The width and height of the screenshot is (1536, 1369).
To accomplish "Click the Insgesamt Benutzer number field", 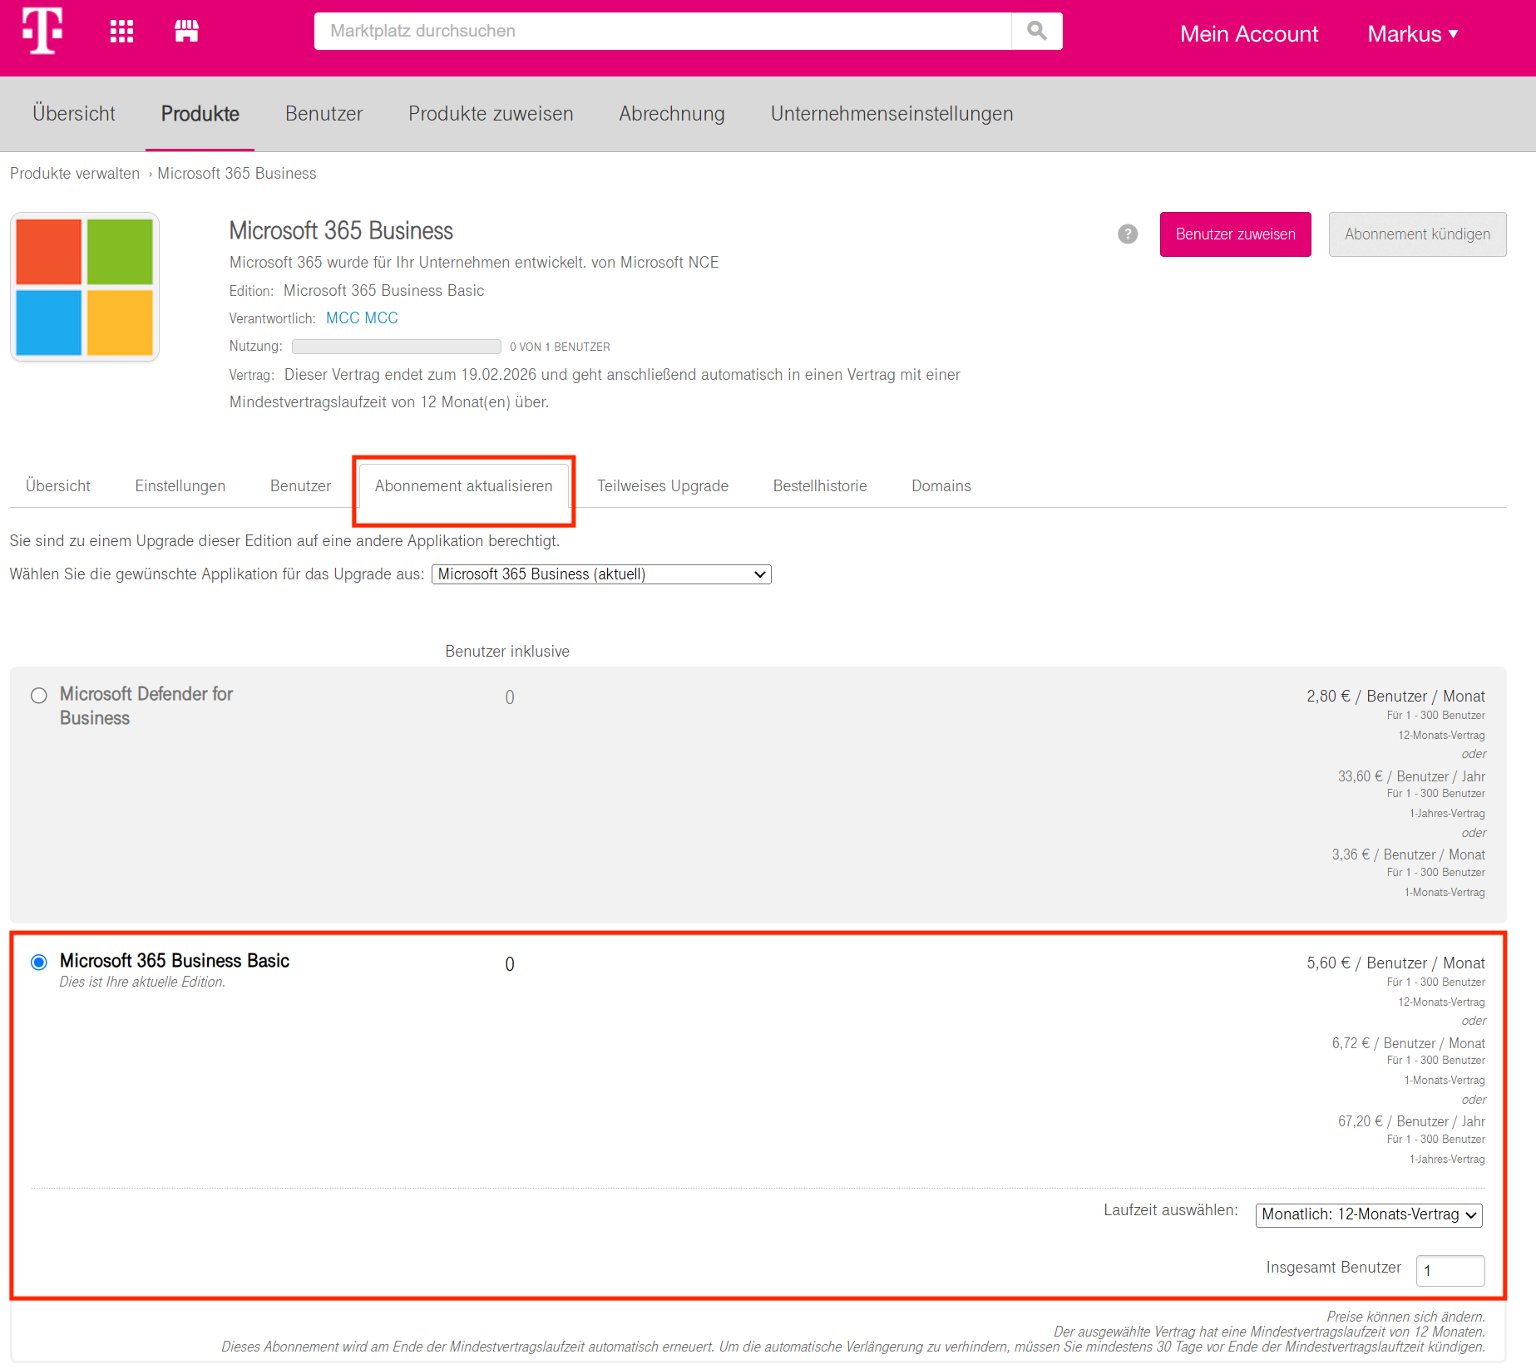I will pyautogui.click(x=1450, y=1270).
